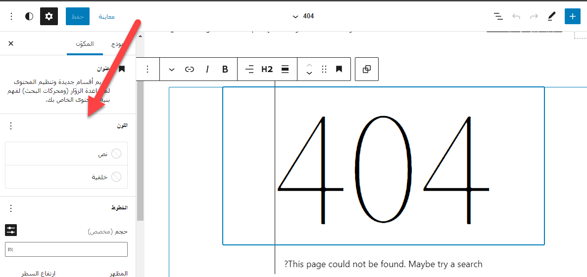
Task: Change heading level H2
Action: click(267, 69)
